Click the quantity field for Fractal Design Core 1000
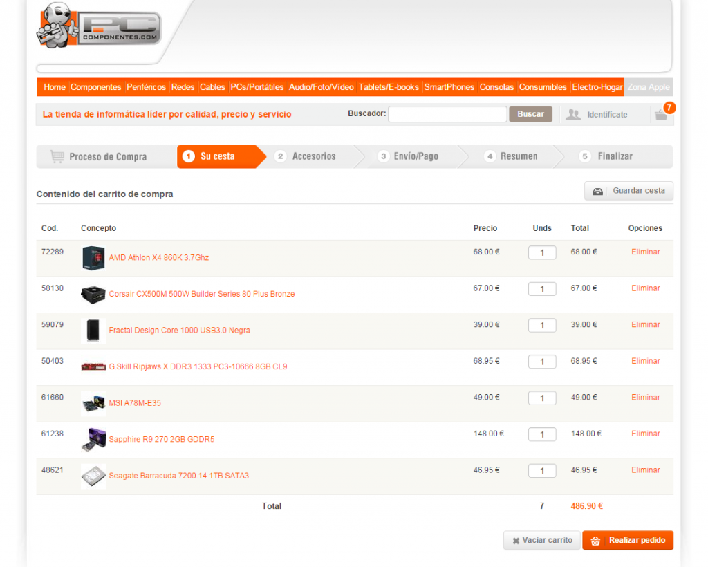Image resolution: width=708 pixels, height=567 pixels. pos(542,326)
